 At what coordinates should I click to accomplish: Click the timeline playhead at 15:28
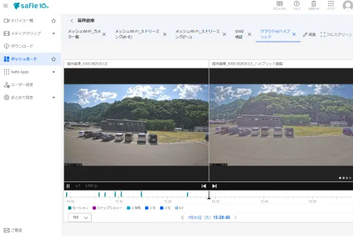click(x=209, y=195)
